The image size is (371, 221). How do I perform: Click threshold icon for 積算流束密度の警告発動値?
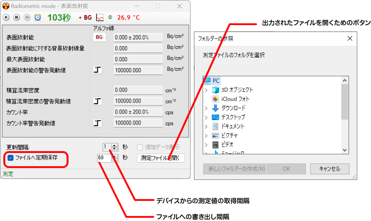pyautogui.click(x=97, y=101)
